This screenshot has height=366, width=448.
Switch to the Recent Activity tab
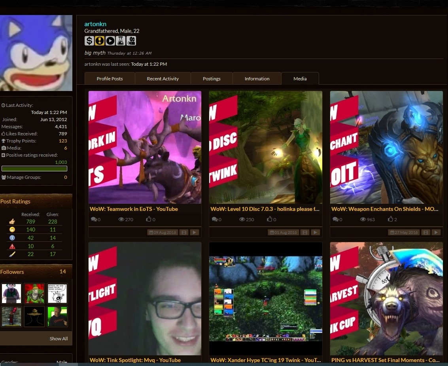tap(163, 79)
